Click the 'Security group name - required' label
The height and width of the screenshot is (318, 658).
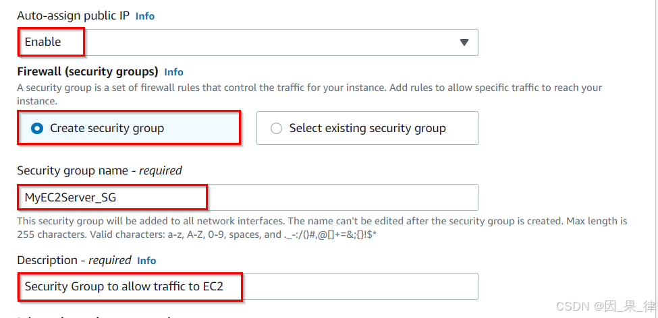point(99,170)
